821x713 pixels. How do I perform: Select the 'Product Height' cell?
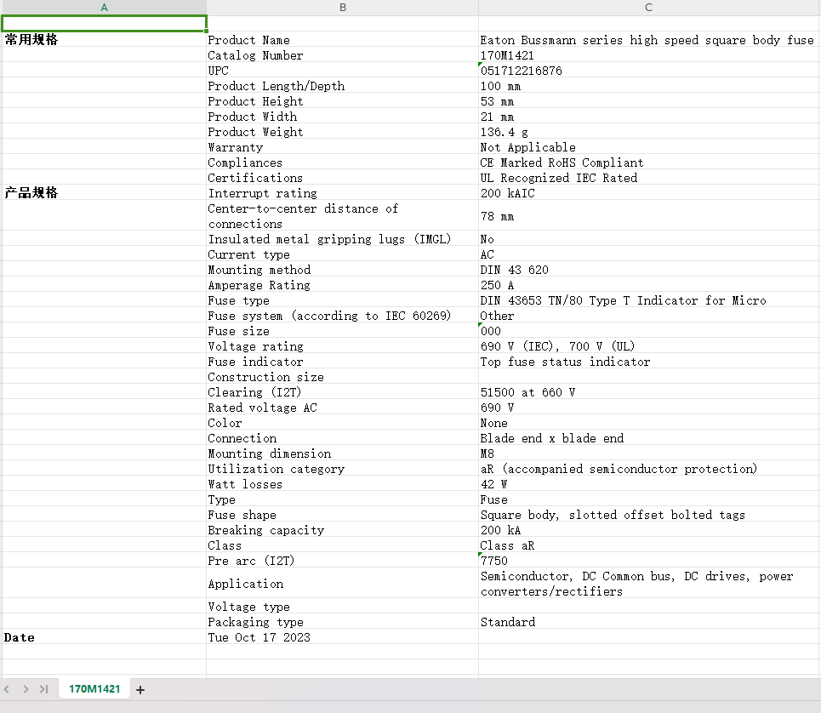pos(342,101)
